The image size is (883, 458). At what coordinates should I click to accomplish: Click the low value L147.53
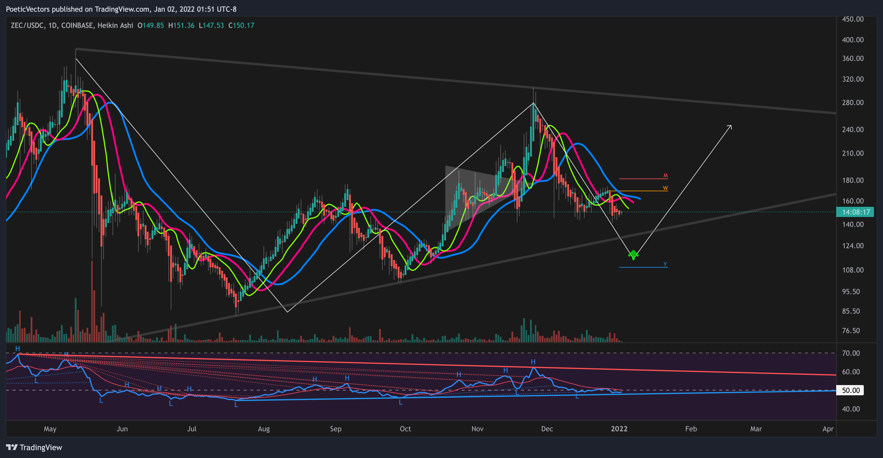211,26
